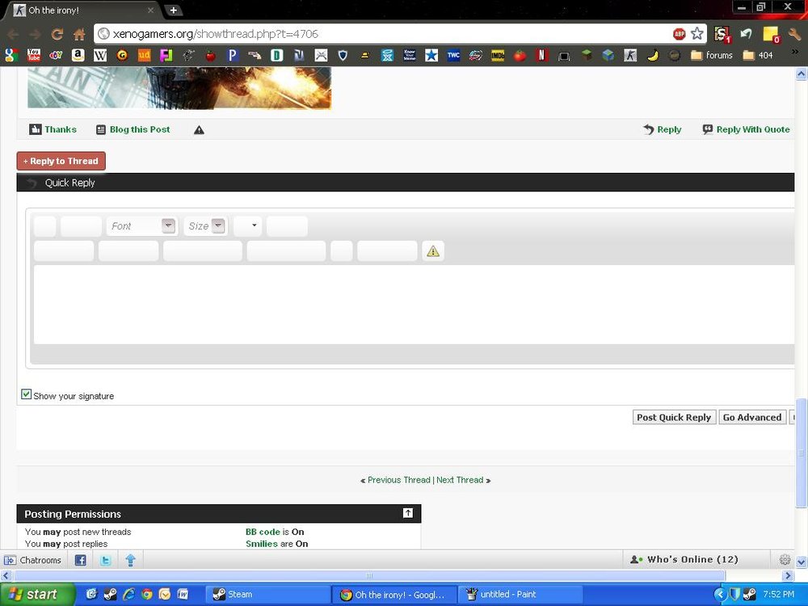The height and width of the screenshot is (606, 808).
Task: Switch to the Oh the irony! tab
Action: [x=82, y=11]
